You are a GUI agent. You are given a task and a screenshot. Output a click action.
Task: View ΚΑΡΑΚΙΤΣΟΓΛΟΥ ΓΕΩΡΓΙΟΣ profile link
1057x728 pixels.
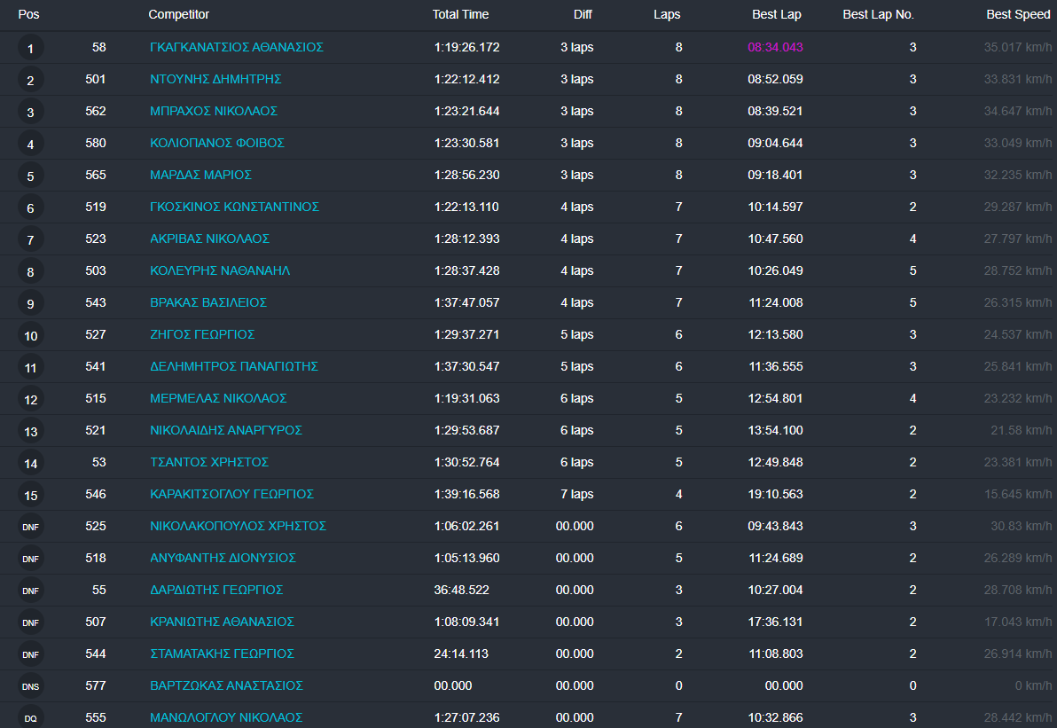point(231,494)
